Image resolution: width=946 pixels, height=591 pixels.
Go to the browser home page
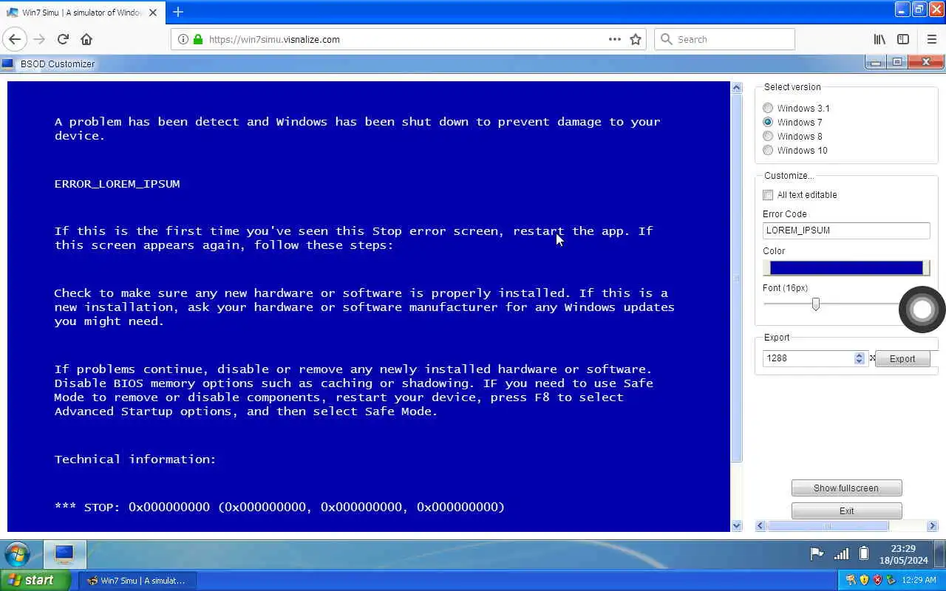click(86, 39)
